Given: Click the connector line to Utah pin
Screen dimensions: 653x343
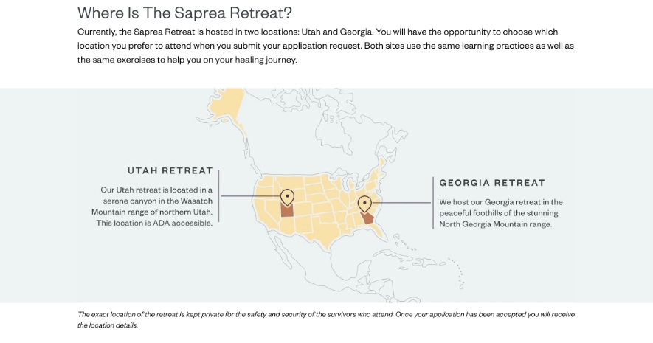Looking at the screenshot, I should click(x=251, y=195).
